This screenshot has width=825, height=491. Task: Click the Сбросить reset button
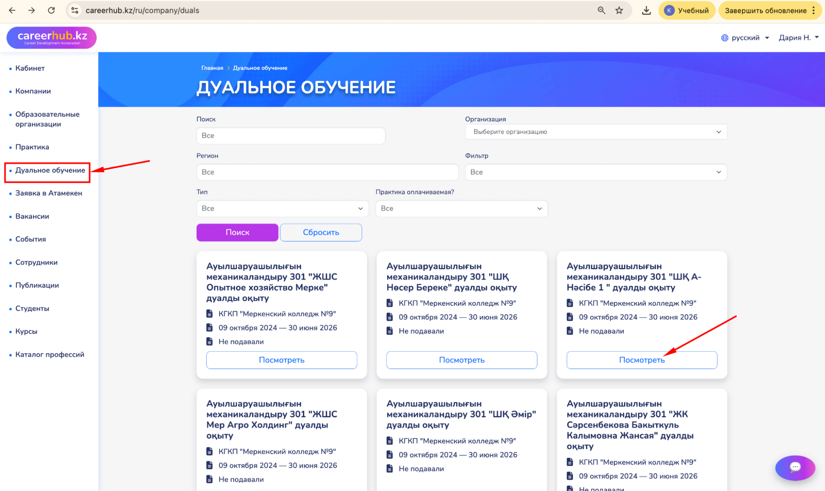coord(321,232)
